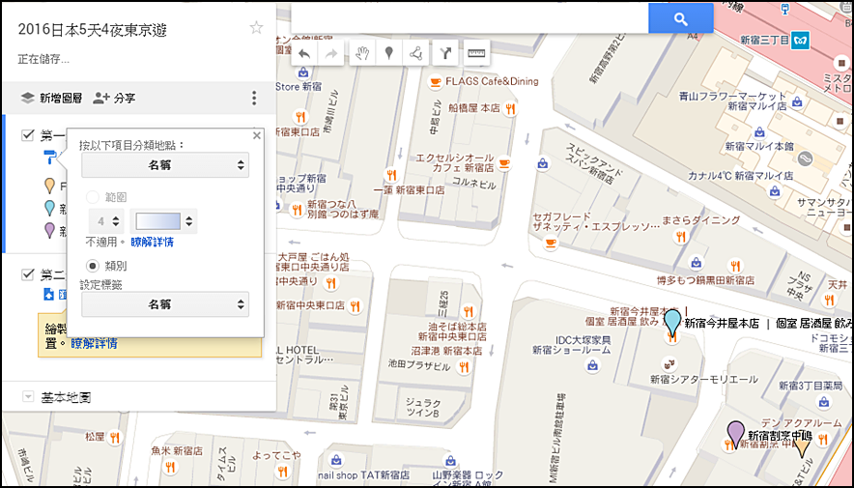Select the 類別 radio button
The width and height of the screenshot is (854, 488).
click(x=93, y=266)
